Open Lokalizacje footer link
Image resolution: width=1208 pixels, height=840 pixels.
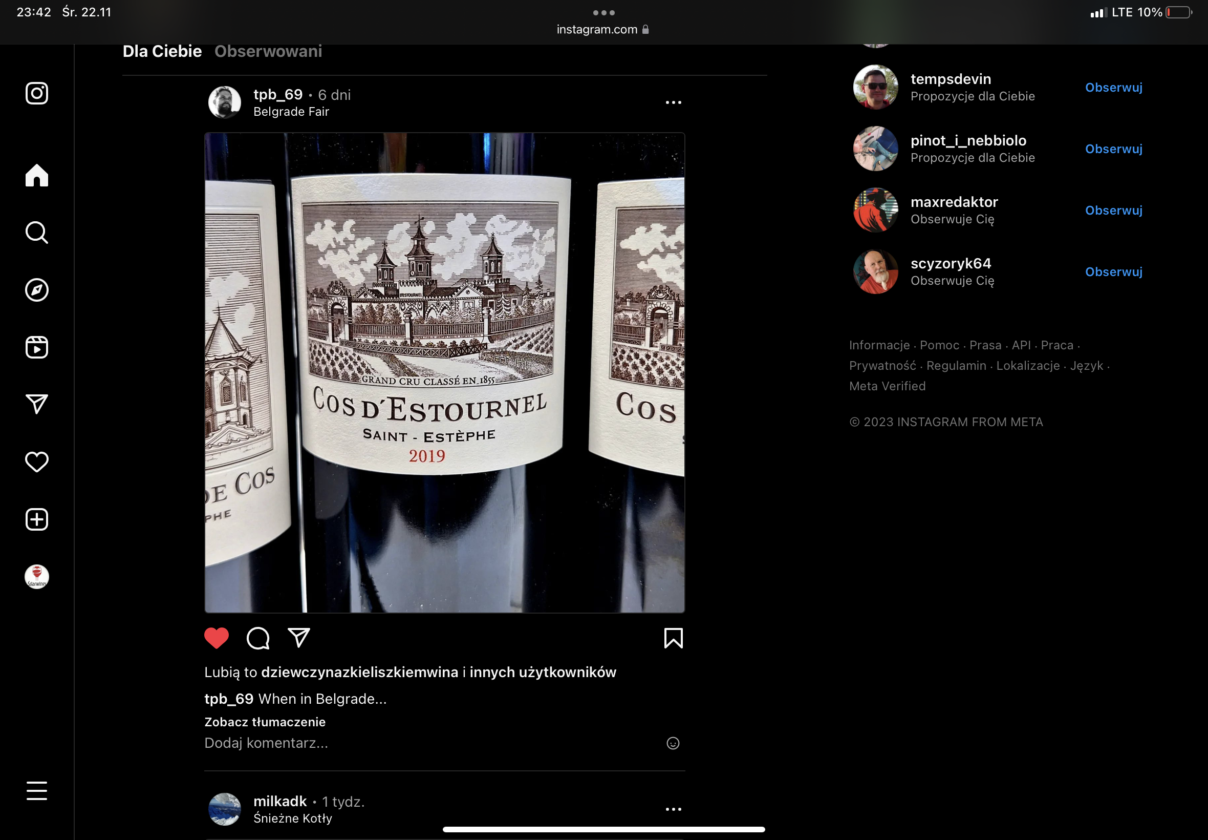point(1028,366)
